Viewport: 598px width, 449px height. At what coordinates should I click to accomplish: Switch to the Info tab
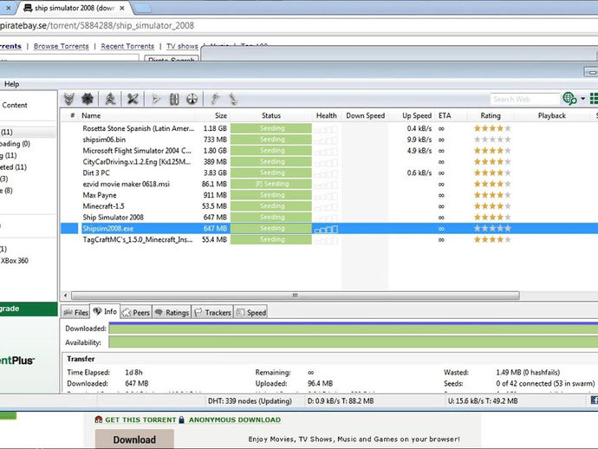tap(105, 312)
